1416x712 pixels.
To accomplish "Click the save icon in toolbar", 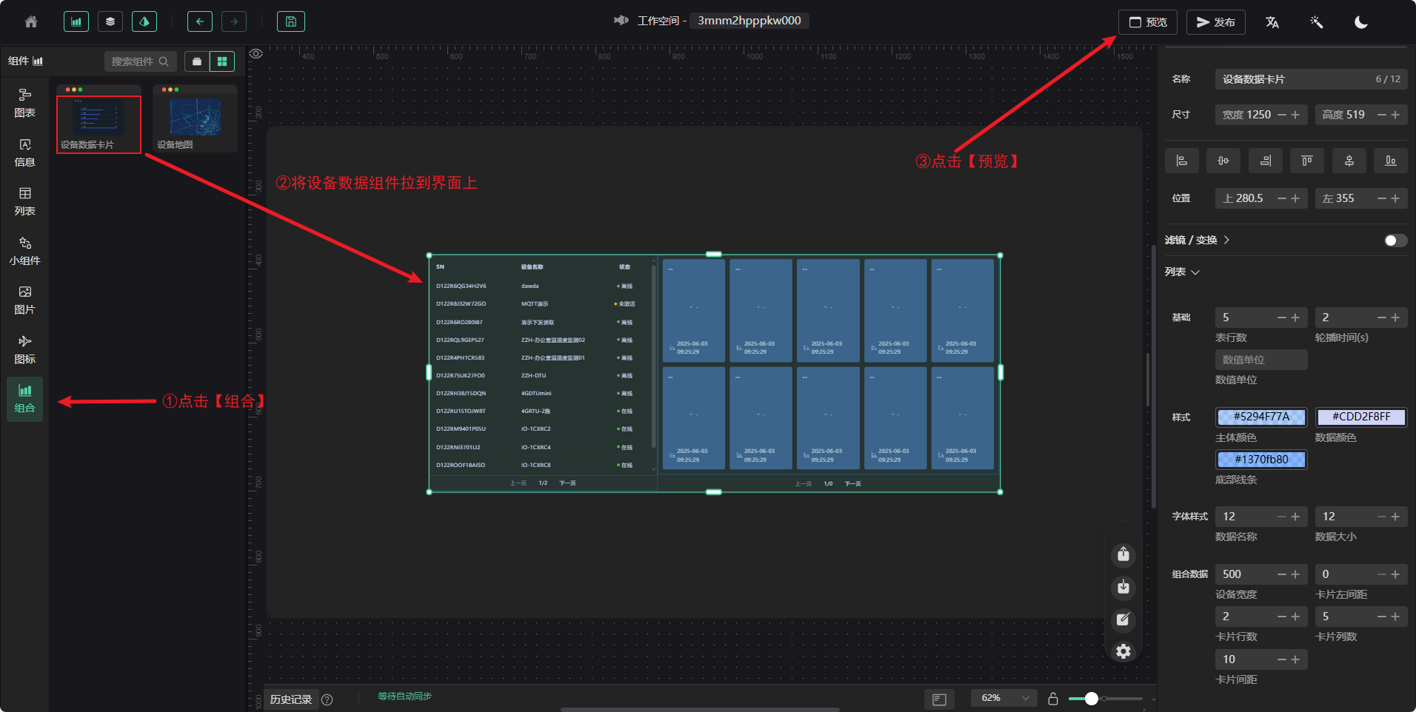I will (290, 21).
